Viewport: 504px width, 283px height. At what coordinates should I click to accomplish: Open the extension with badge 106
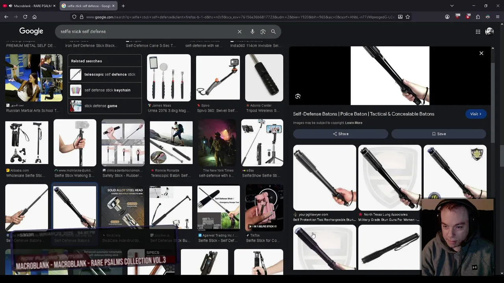[458, 17]
